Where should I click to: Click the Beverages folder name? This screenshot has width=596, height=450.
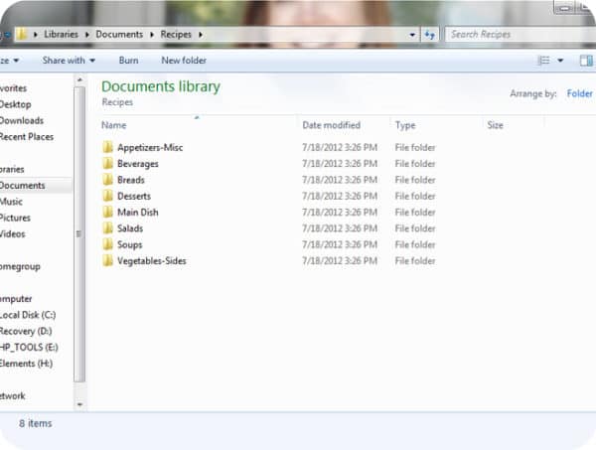138,164
